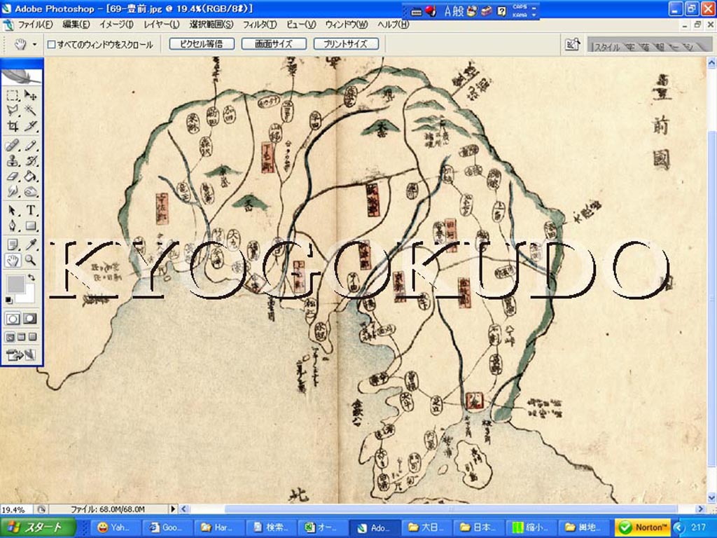Select the Healing Brush tool
The height and width of the screenshot is (538, 717).
pos(13,146)
